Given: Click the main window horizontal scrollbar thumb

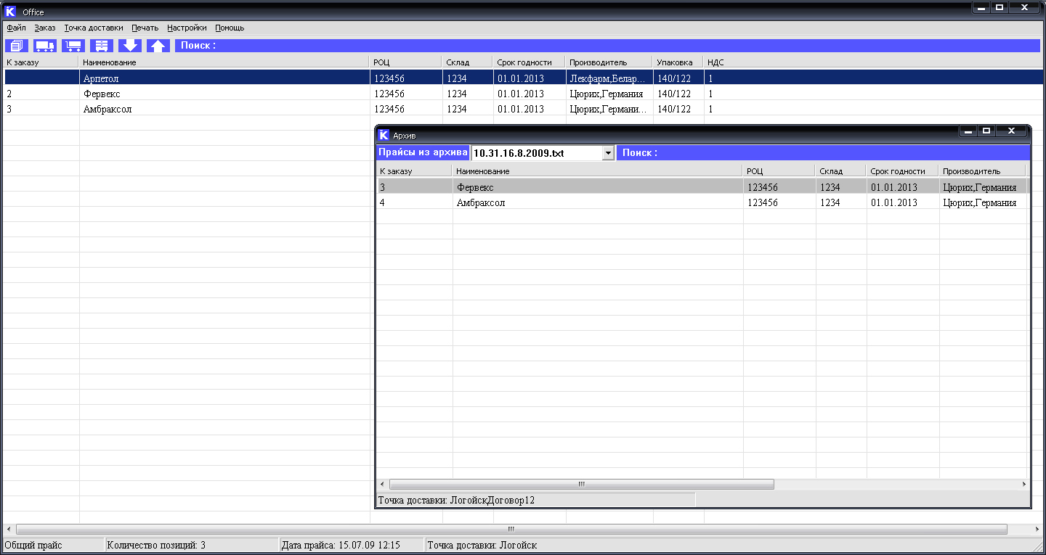Looking at the screenshot, I should click(x=511, y=530).
